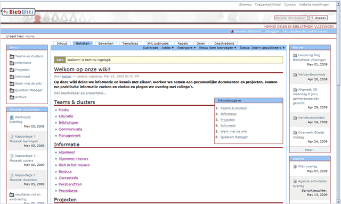Viewport: 341px width, 204px height.
Task: Open the Geschiedenis tab
Action: 224,44
